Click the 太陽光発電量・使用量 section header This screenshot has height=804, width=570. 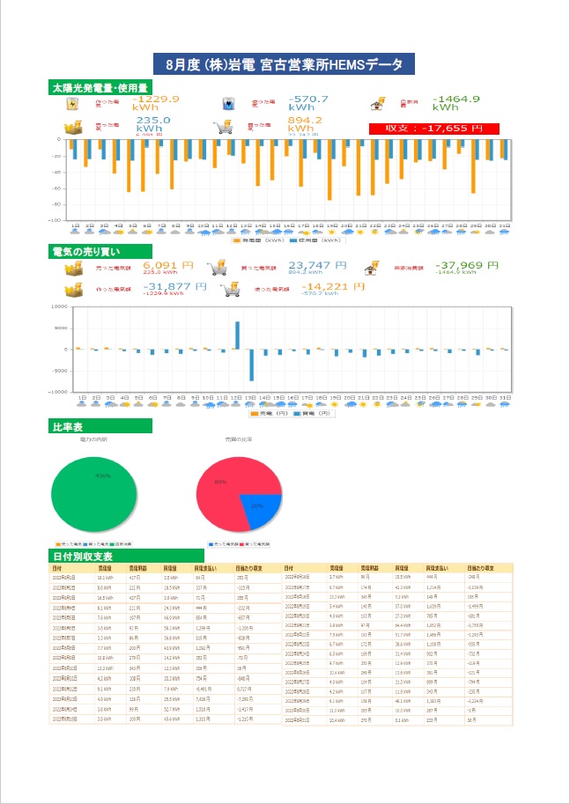pos(100,88)
